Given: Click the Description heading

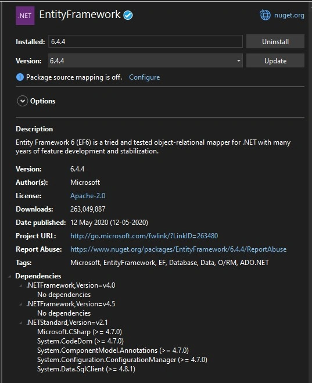Looking at the screenshot, I should tap(34, 129).
